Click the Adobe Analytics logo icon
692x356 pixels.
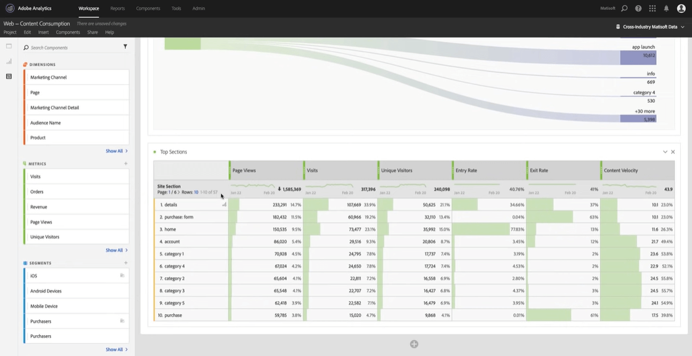pos(10,9)
